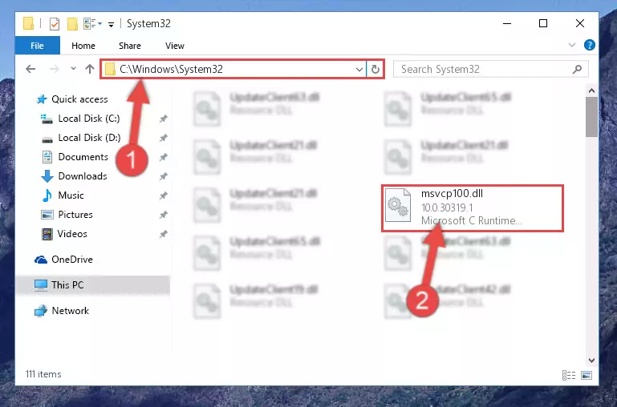
Task: Click the pin icon next to Pictures
Action: (x=164, y=215)
